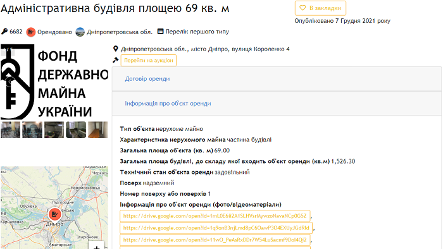
Task: Click the total area value 69.00
Action: (x=221, y=150)
